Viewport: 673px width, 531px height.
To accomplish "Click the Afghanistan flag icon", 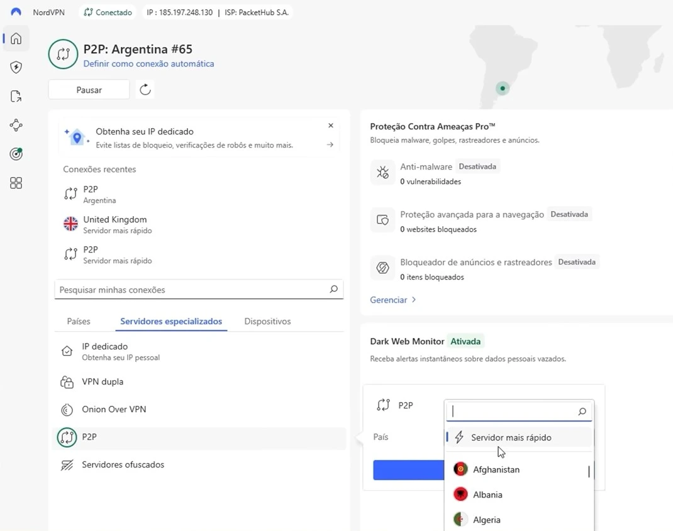I will coord(460,469).
